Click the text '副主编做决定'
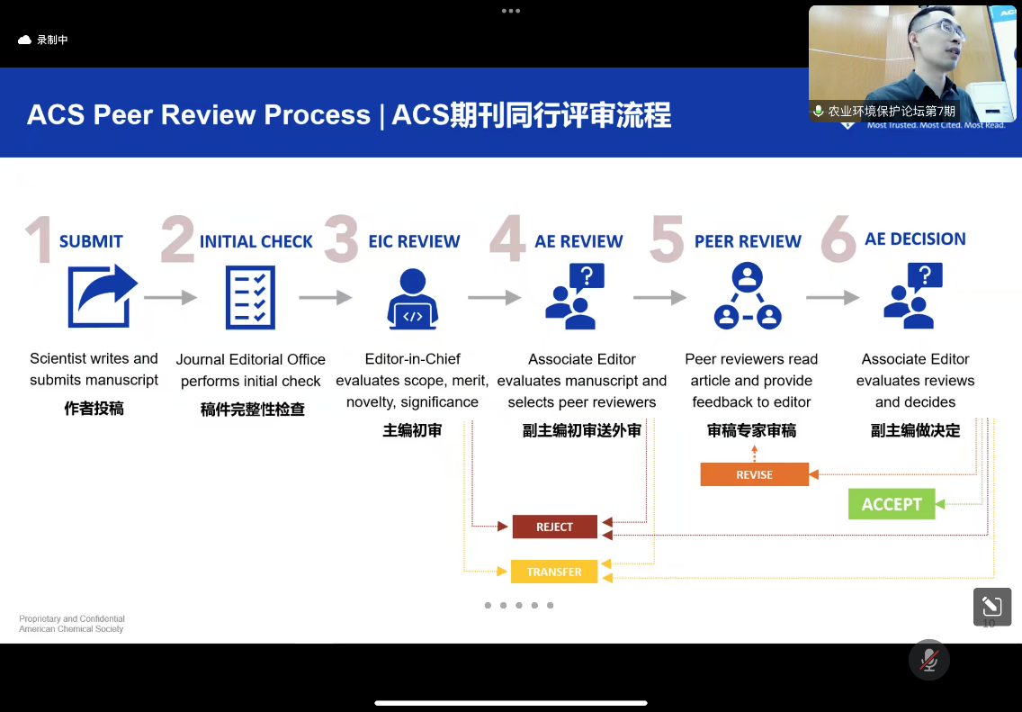The height and width of the screenshot is (712, 1022). pyautogui.click(x=915, y=430)
